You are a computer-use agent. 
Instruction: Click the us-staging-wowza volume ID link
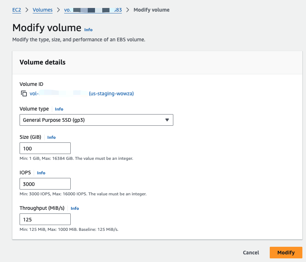coord(82,94)
